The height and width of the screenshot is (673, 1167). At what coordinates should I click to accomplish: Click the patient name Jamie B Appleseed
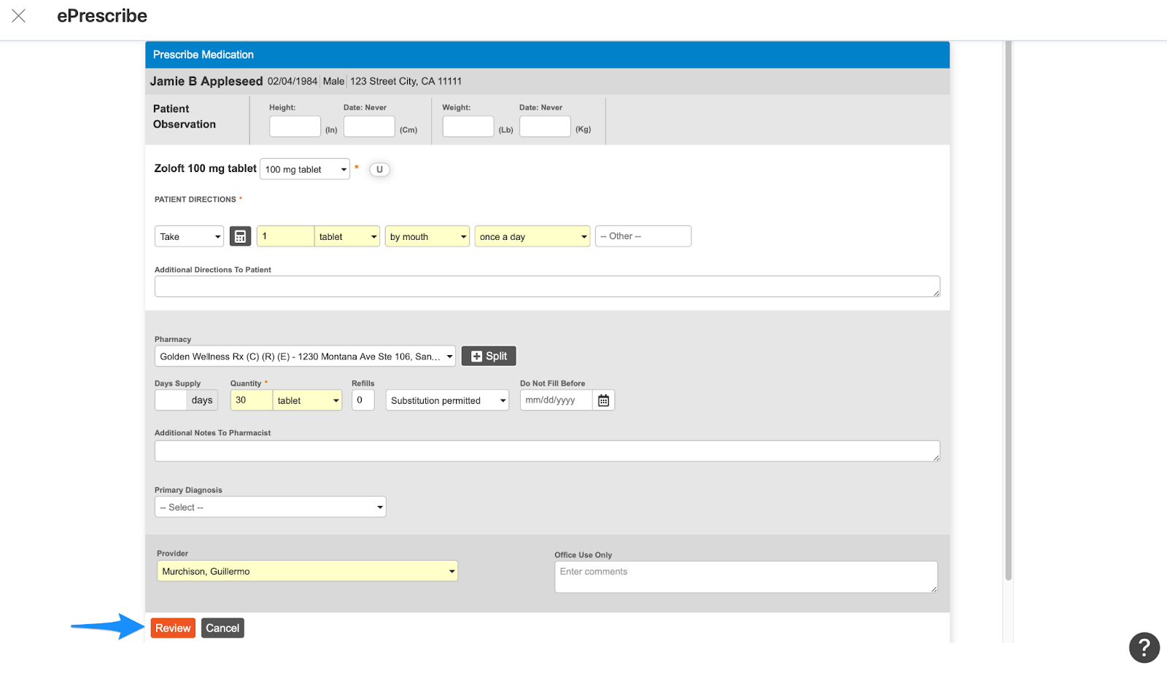tap(206, 81)
